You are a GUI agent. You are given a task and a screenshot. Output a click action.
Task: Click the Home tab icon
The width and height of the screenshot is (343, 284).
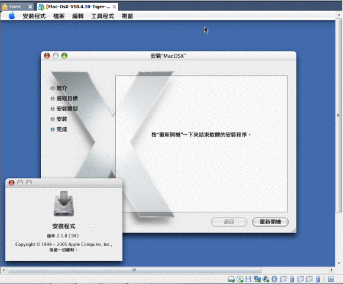[5, 7]
